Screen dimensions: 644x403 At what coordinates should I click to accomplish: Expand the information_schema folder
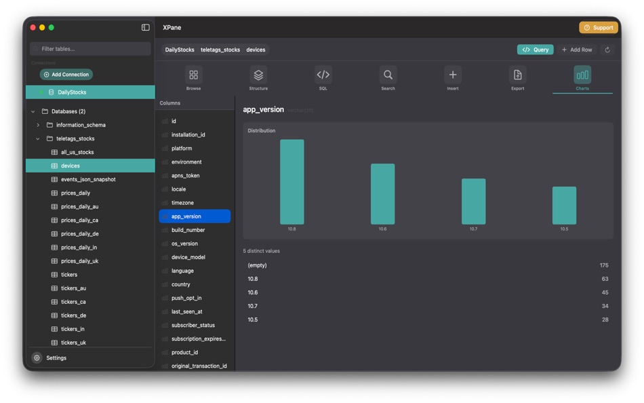point(39,125)
